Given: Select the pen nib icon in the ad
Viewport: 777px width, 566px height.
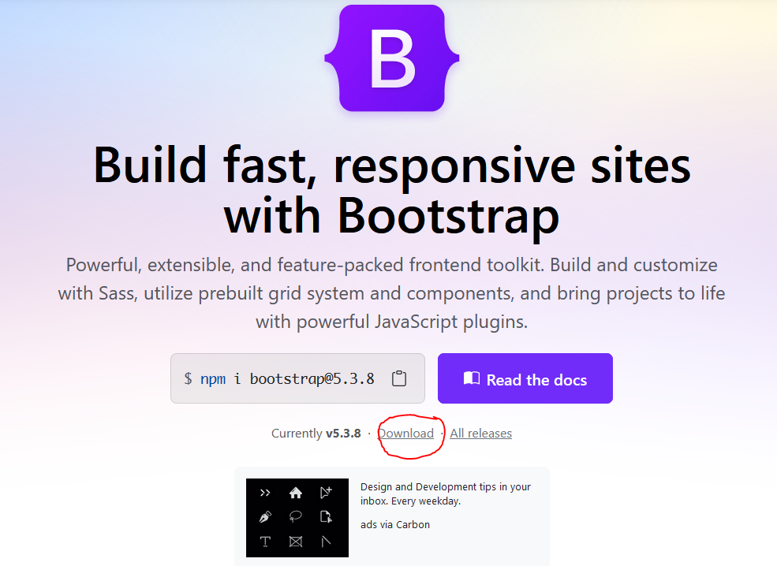Looking at the screenshot, I should pyautogui.click(x=265, y=517).
